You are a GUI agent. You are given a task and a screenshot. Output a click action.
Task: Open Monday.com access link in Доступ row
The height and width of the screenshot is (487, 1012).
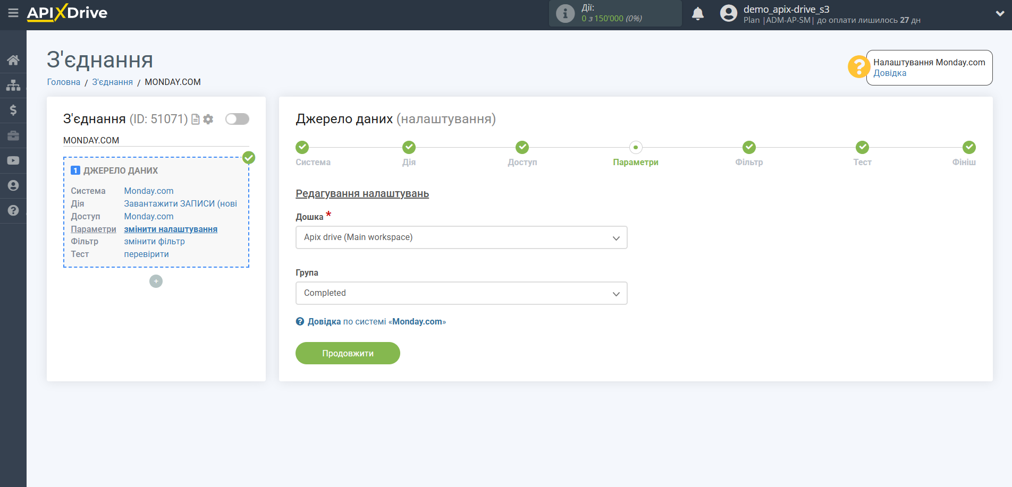point(149,216)
